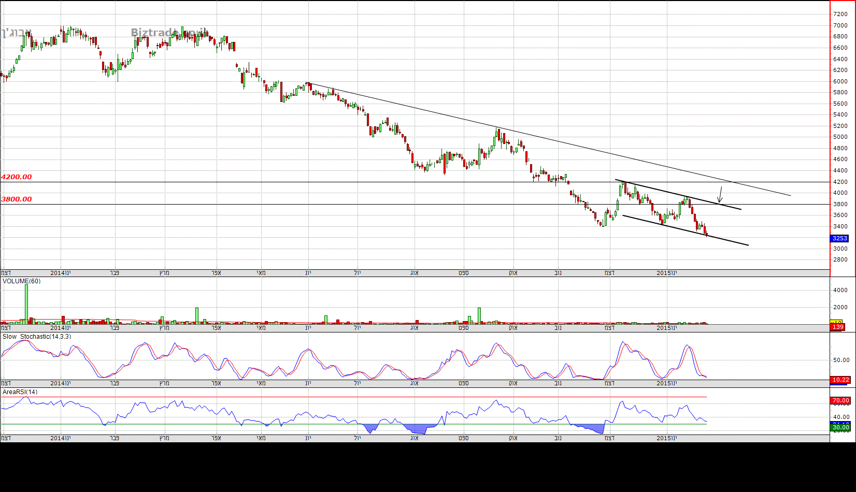Click the VOLUME(60) indicator title
The width and height of the screenshot is (856, 492).
pos(21,281)
